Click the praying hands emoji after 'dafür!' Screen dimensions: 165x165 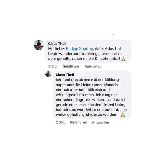(123, 59)
